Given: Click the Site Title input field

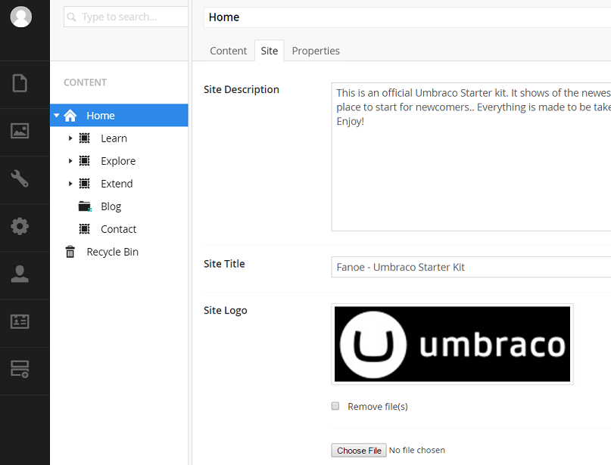Looking at the screenshot, I should click(x=469, y=267).
